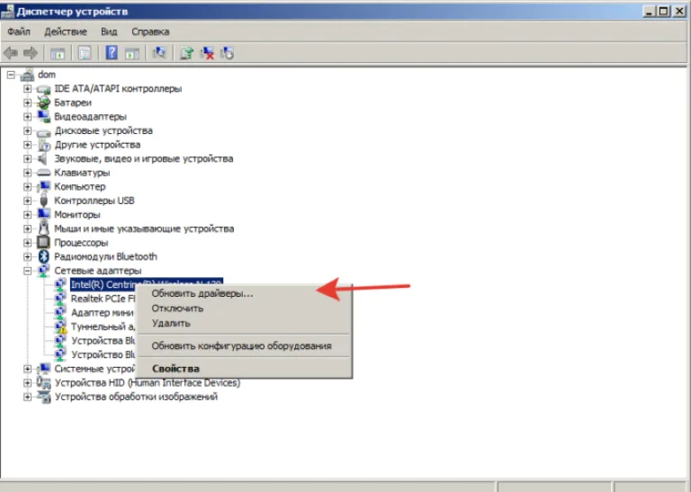
Task: Click the Realtek PCIe adapter icon
Action: pyautogui.click(x=60, y=299)
